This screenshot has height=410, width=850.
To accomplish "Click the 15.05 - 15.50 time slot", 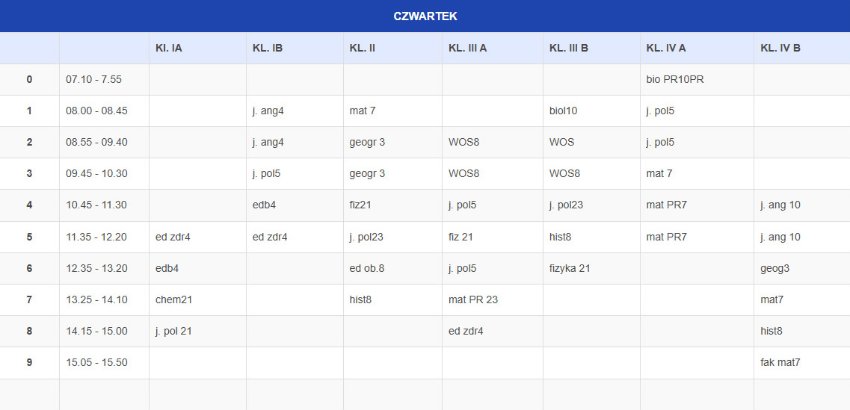I will [96, 362].
